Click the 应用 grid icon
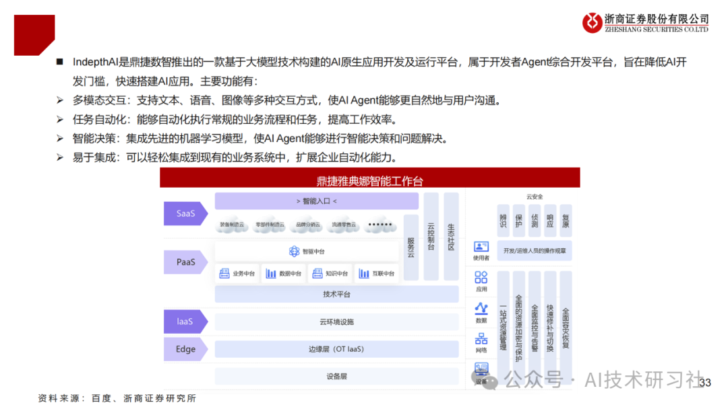 (481, 277)
